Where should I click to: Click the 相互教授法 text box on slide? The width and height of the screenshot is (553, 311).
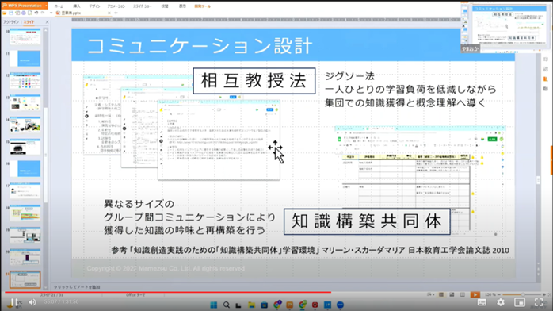click(254, 81)
